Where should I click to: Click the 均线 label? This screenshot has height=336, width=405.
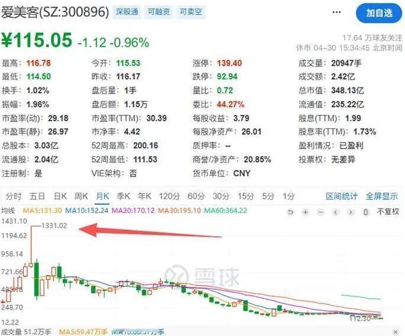point(8,211)
